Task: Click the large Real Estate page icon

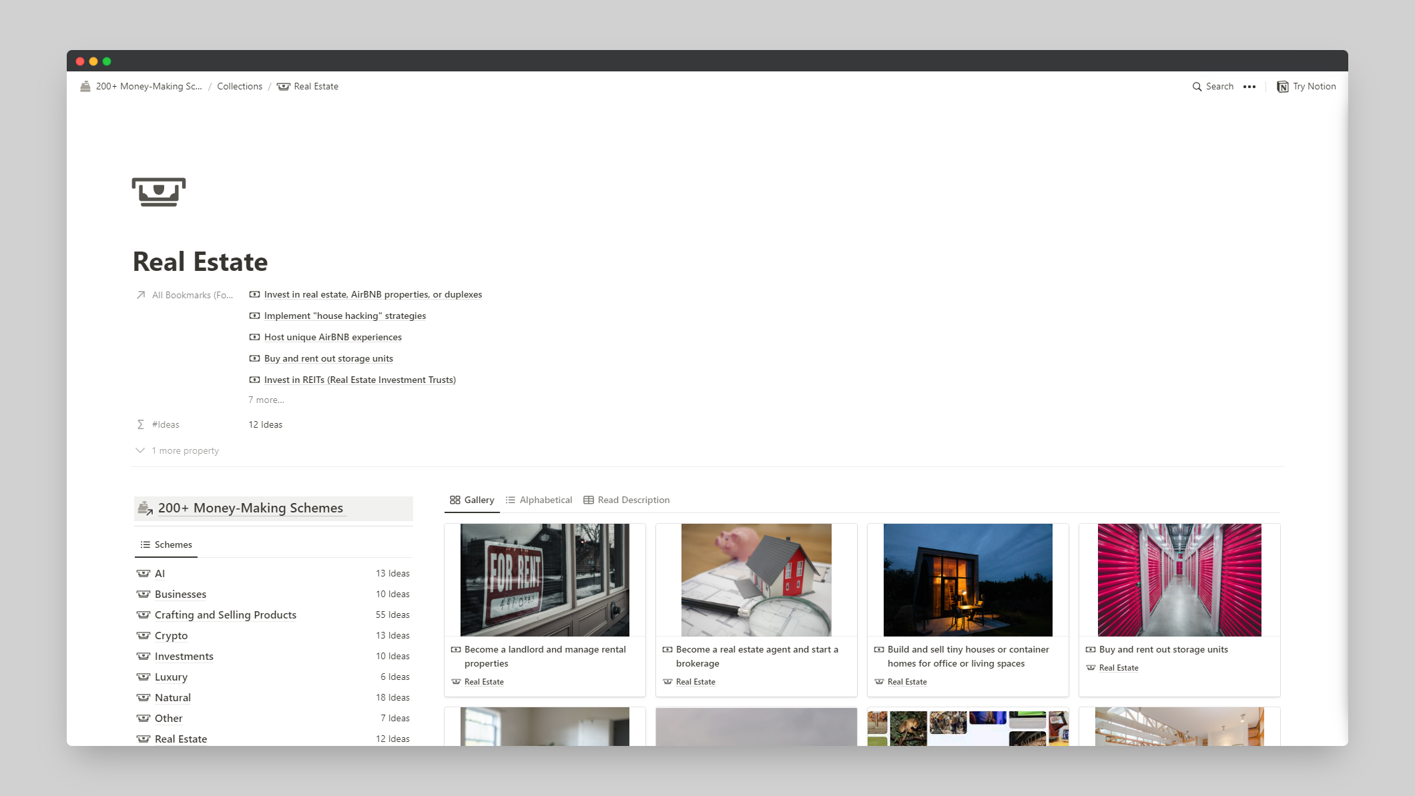Action: click(159, 192)
